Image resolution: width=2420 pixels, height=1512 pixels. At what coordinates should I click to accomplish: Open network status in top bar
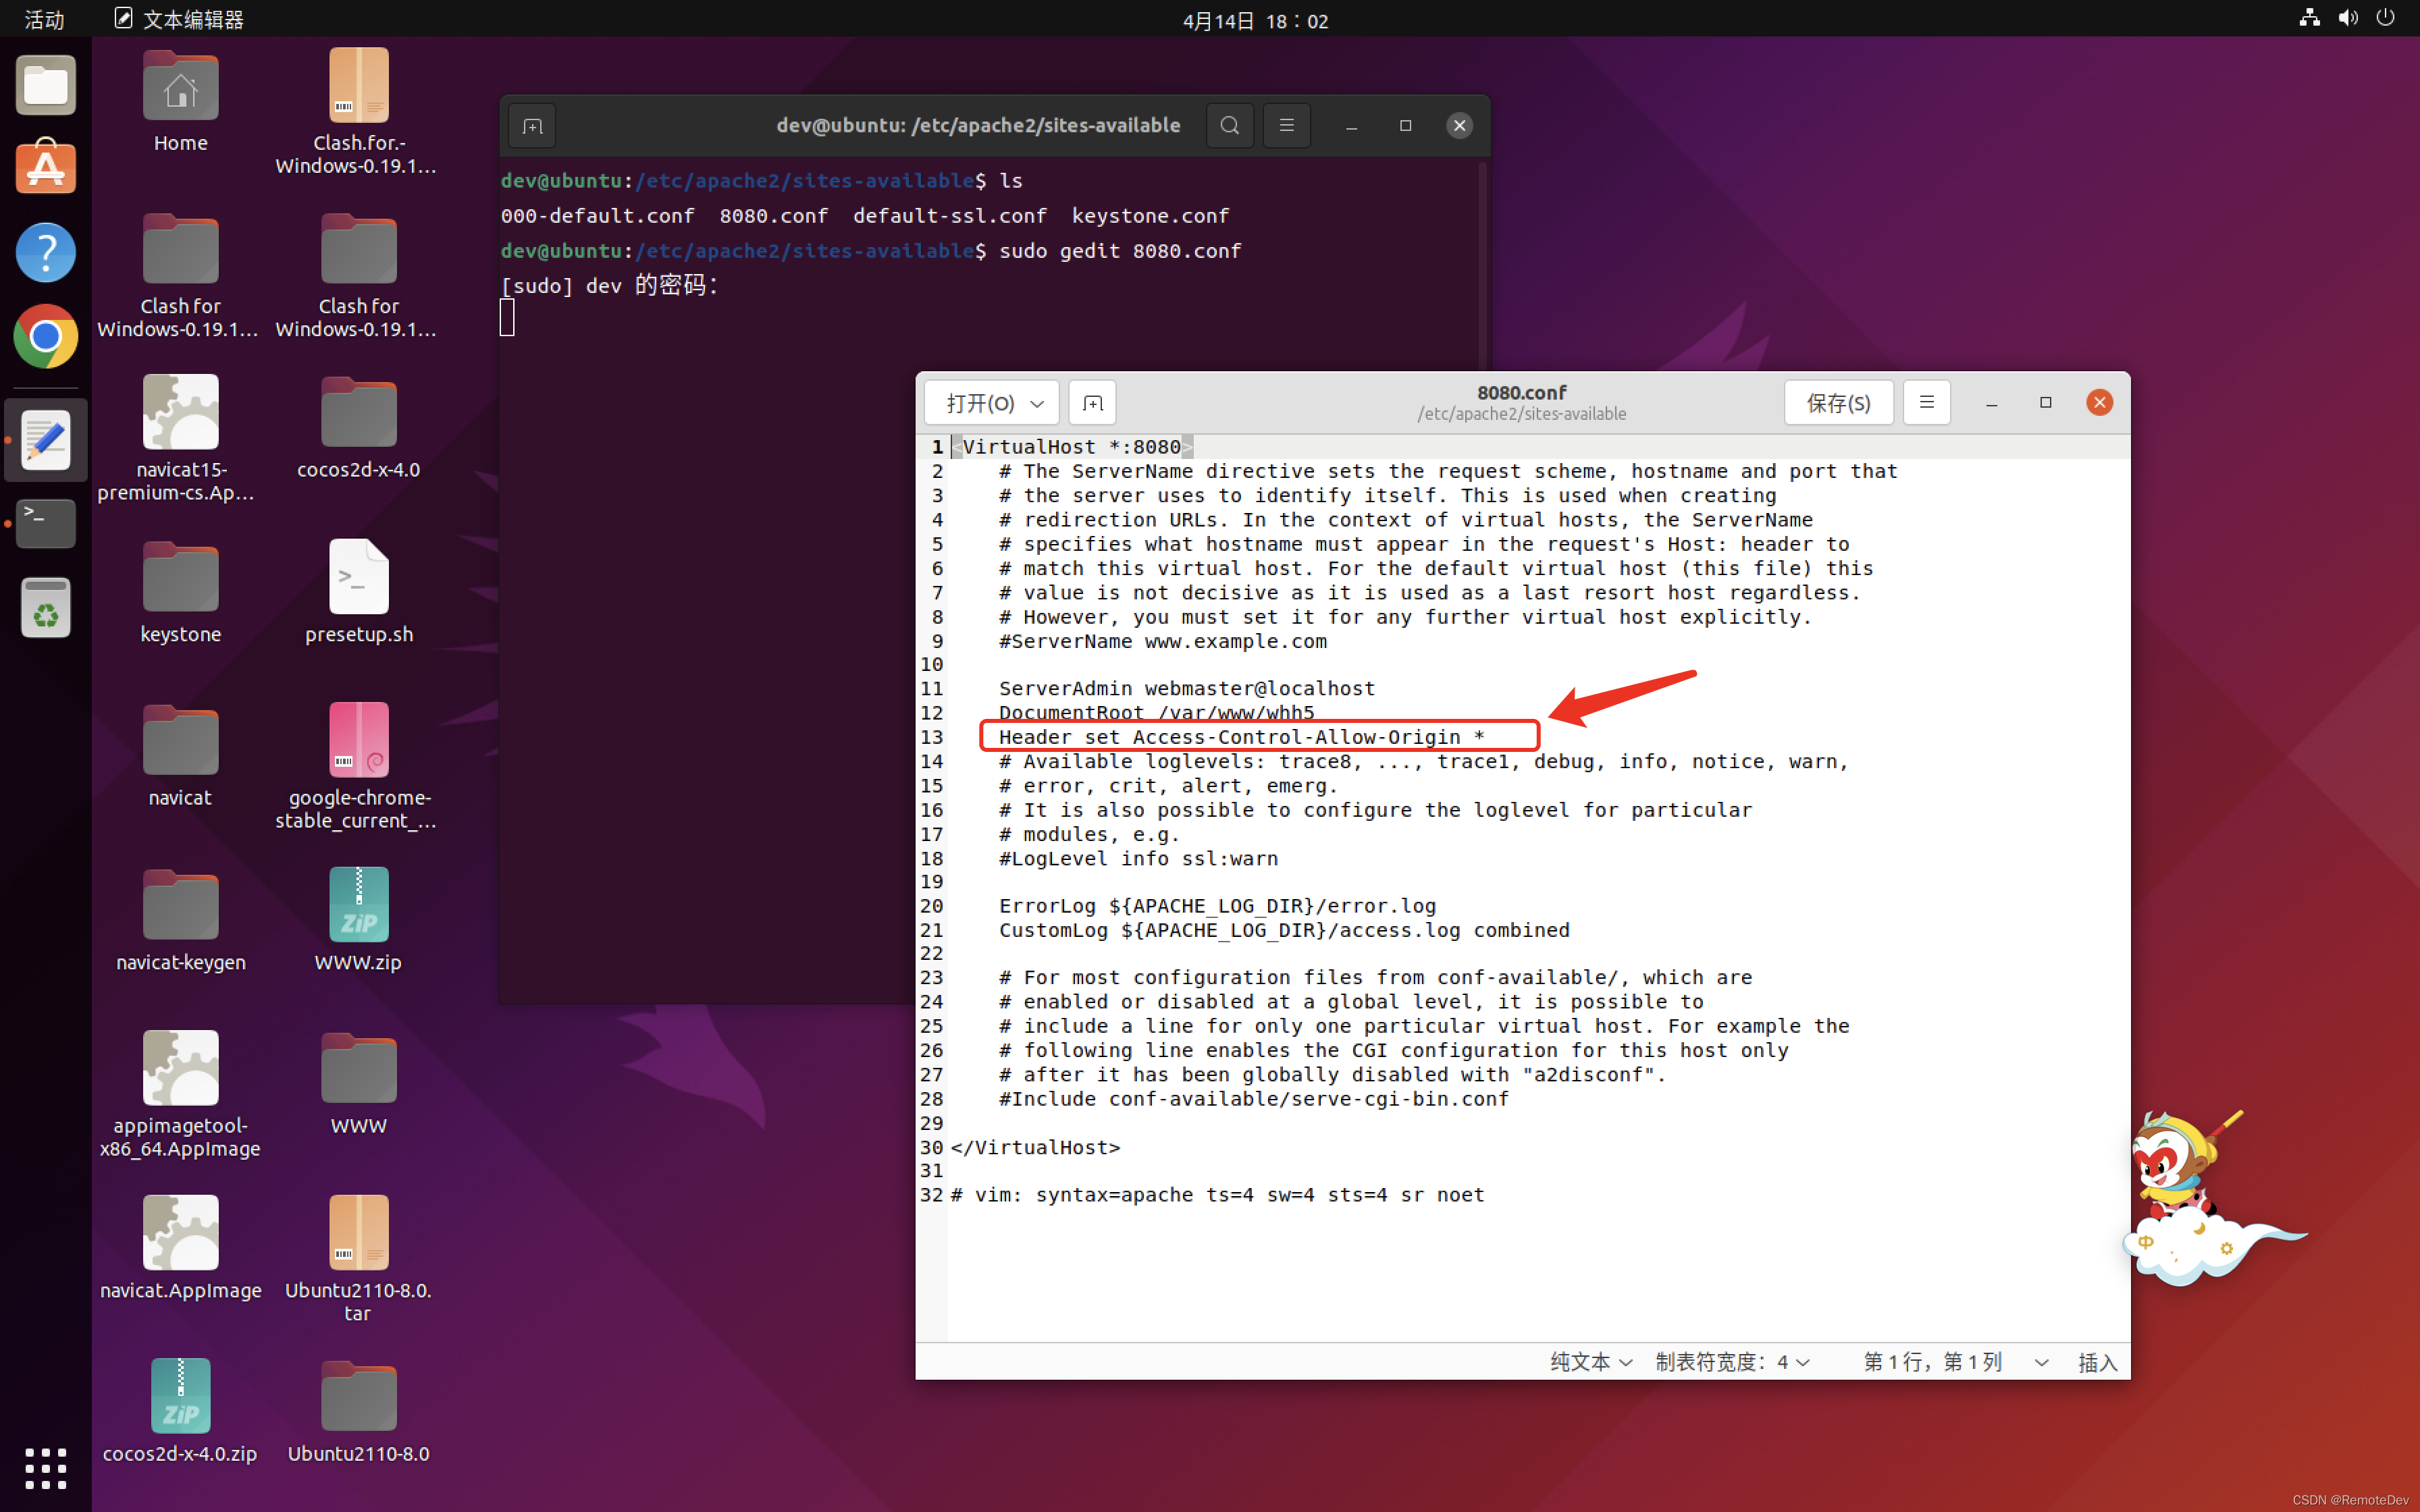coord(2309,18)
